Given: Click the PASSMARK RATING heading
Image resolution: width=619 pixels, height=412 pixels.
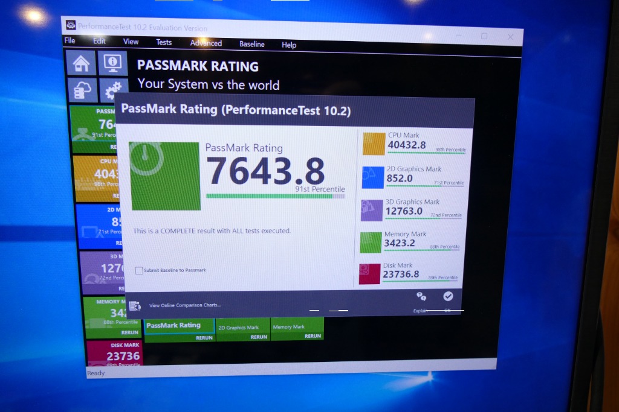Looking at the screenshot, I should 198,66.
